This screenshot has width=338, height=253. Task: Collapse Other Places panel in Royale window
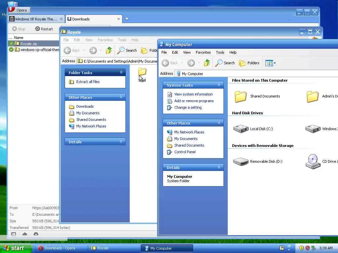pos(121,97)
